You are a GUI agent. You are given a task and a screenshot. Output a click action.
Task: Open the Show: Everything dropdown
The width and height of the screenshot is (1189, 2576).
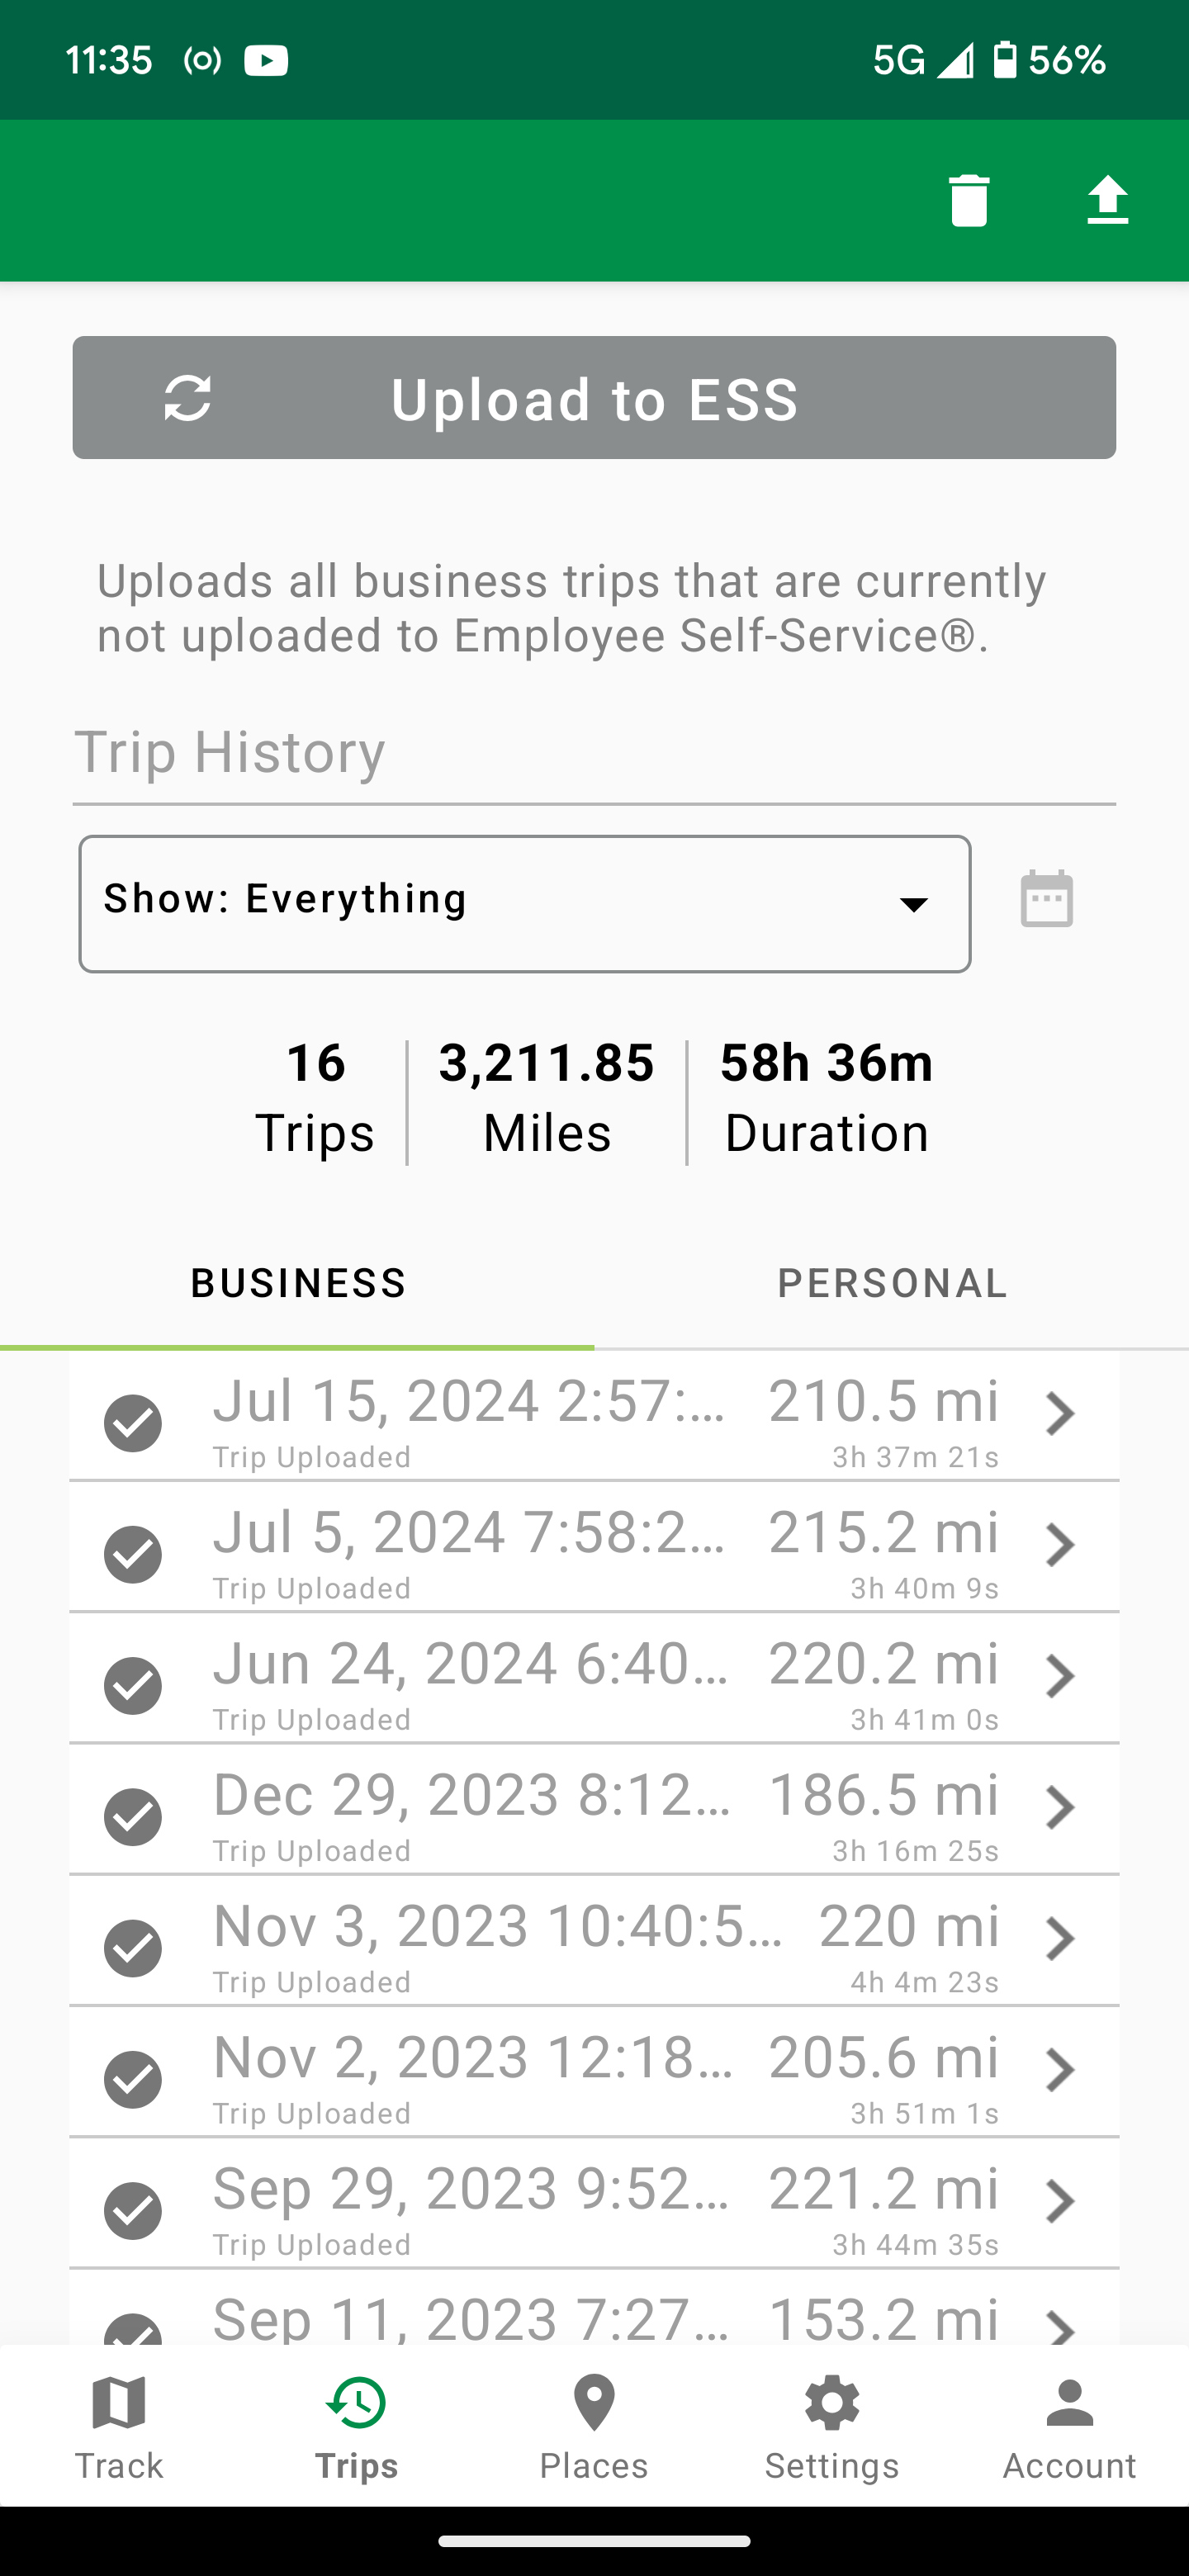[x=525, y=903]
